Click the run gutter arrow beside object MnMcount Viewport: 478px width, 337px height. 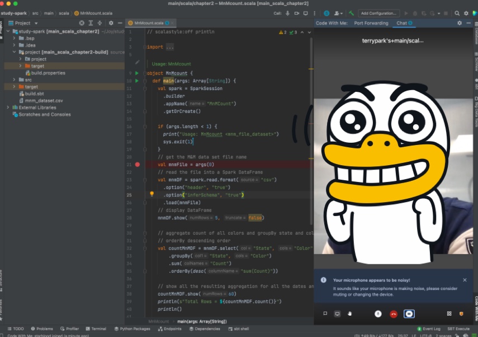[x=137, y=73]
